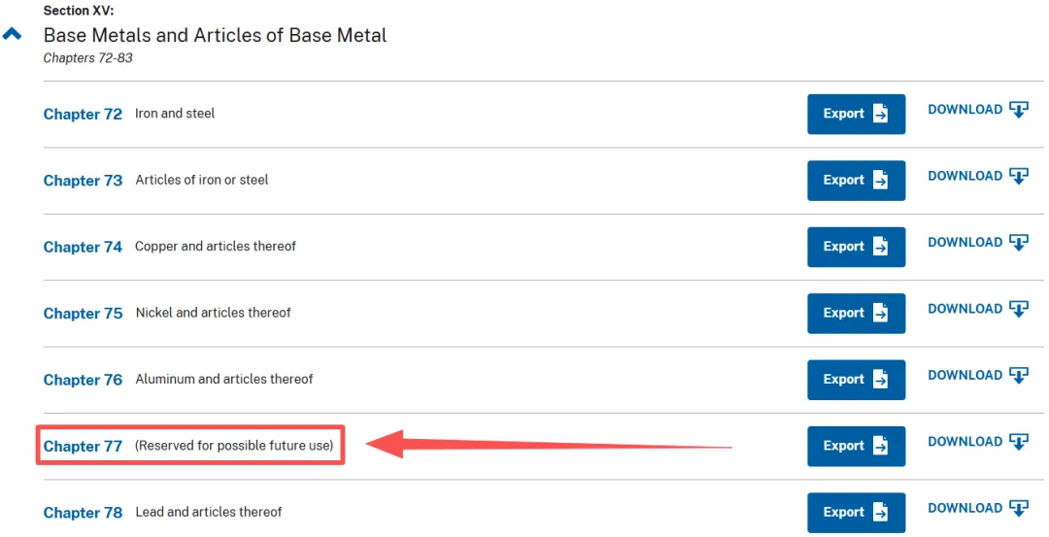
Task: Click download icon for Chapter 73
Action: coord(1018,176)
